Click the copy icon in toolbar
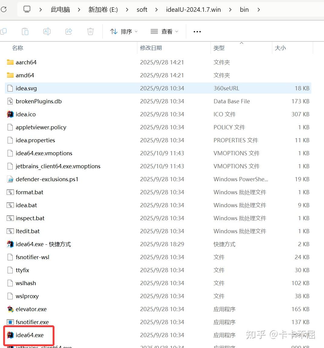The height and width of the screenshot is (348, 324). (3, 31)
